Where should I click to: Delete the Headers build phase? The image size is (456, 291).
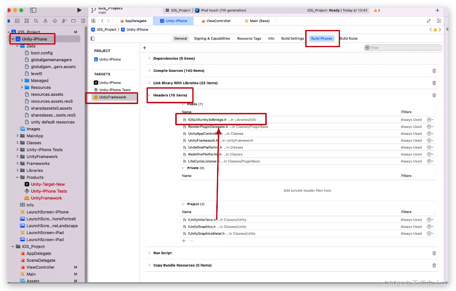[434, 95]
